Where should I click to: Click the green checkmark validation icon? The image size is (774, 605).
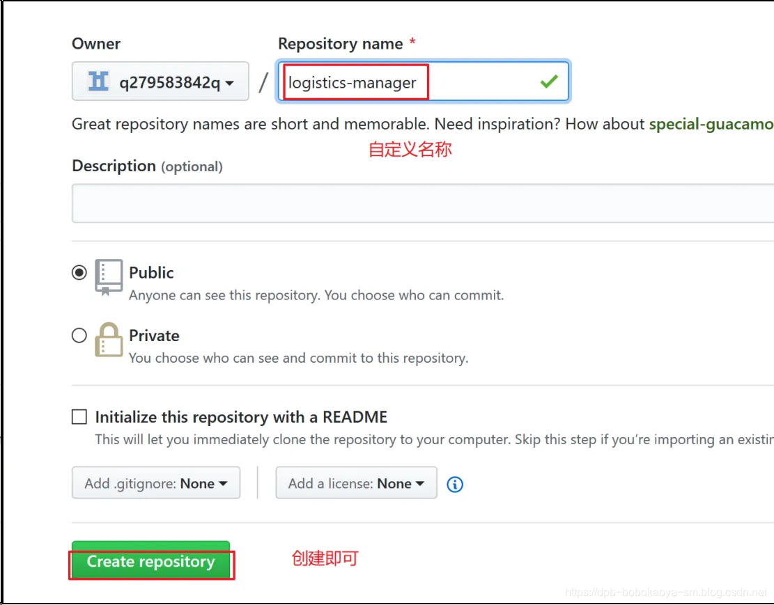(x=549, y=81)
